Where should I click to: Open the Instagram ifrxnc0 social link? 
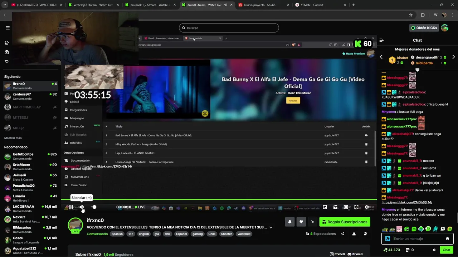point(337,254)
